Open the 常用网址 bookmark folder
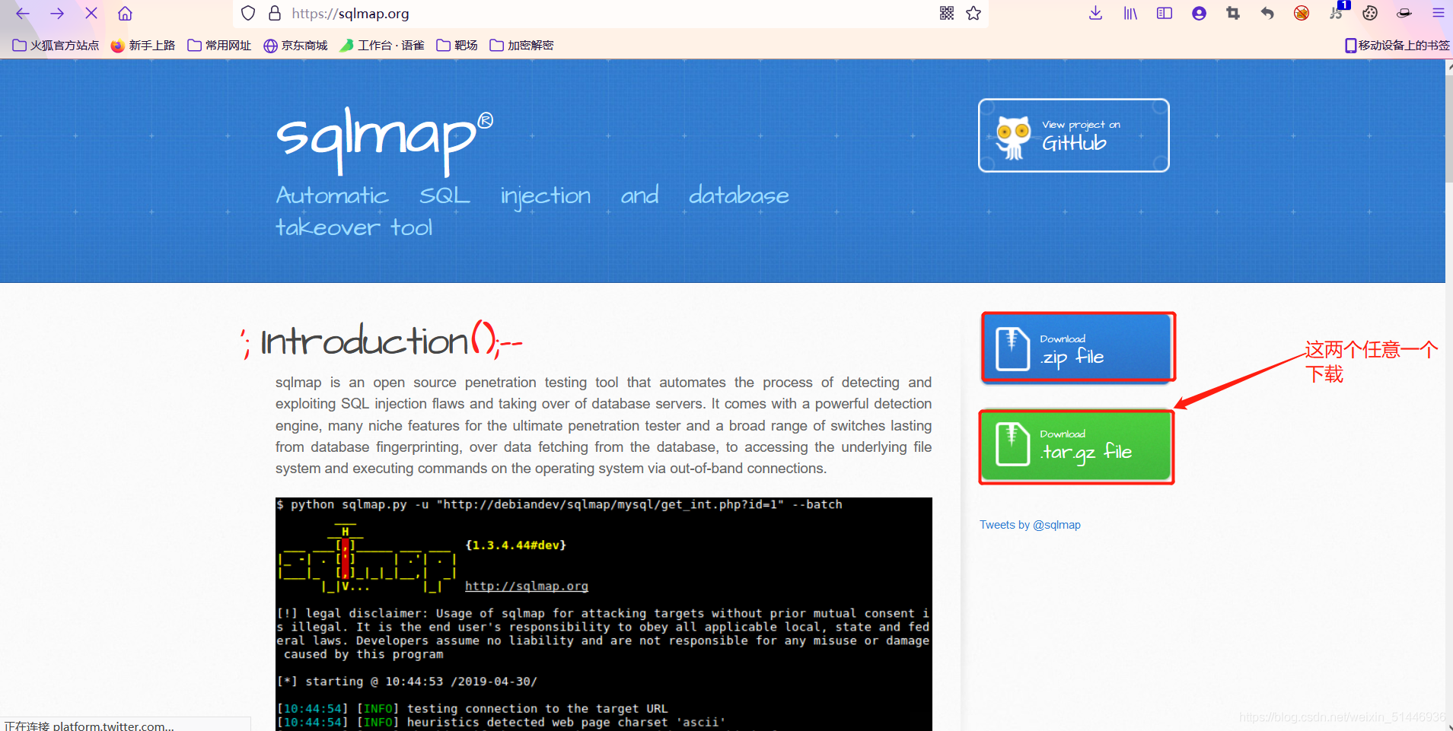The width and height of the screenshot is (1453, 731). (x=219, y=46)
